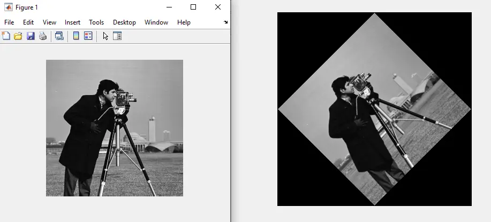Screen dimensions: 491x222
Task: Close the Figure 1 window
Action: 218,7
